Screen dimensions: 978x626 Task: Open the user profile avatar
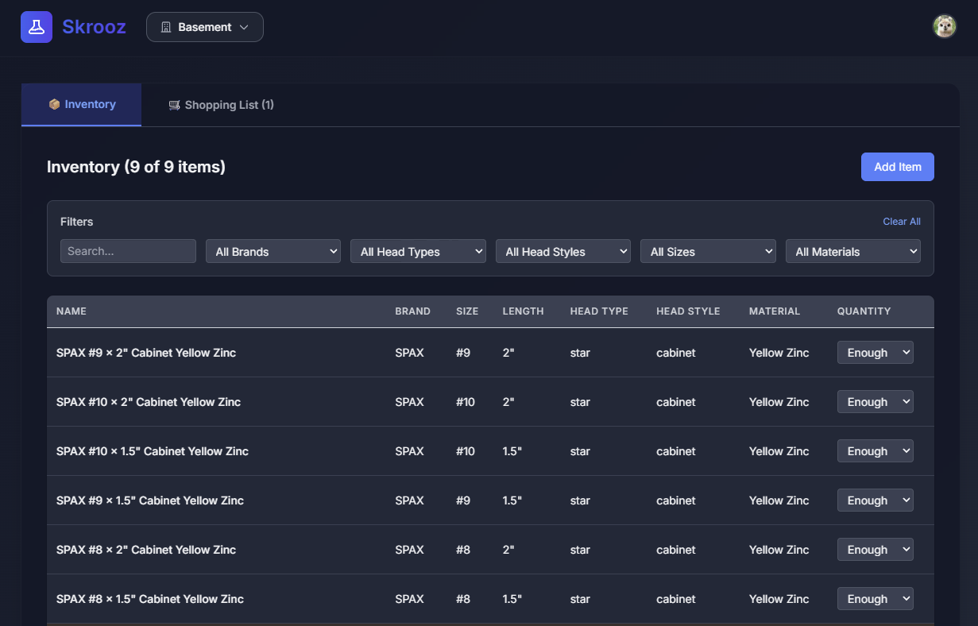point(944,26)
